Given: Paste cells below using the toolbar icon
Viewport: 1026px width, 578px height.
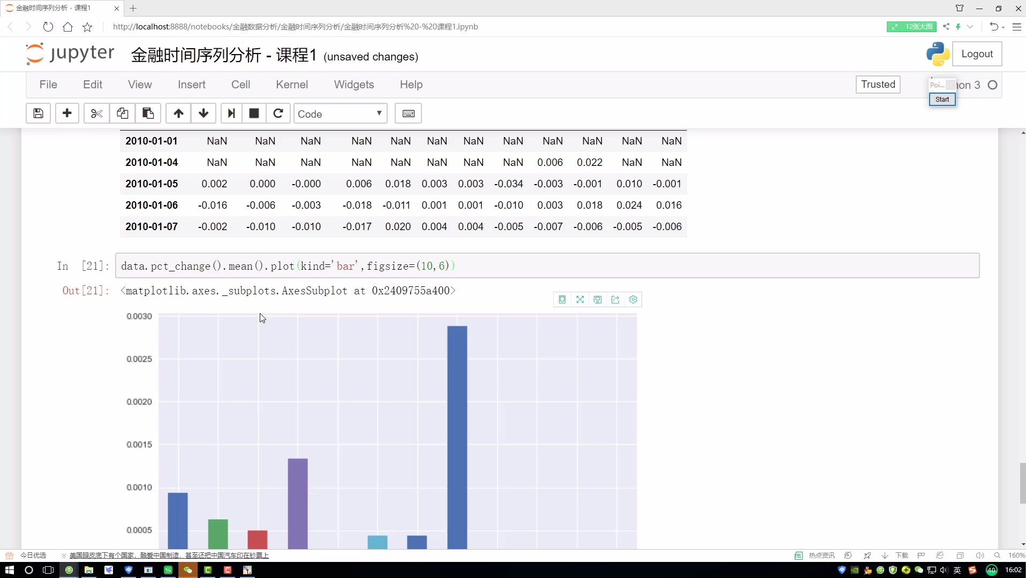Looking at the screenshot, I should (x=148, y=113).
